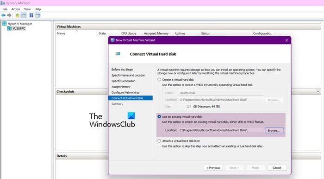Click the Finish button in the wizard
324x179 pixels.
pyautogui.click(x=255, y=168)
